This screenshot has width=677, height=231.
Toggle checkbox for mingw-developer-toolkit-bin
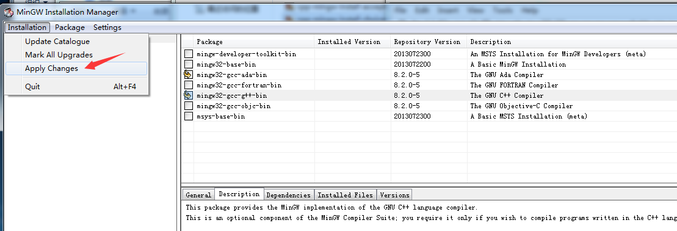pos(188,54)
